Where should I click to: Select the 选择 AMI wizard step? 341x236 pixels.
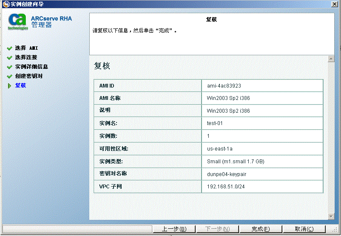click(26, 48)
